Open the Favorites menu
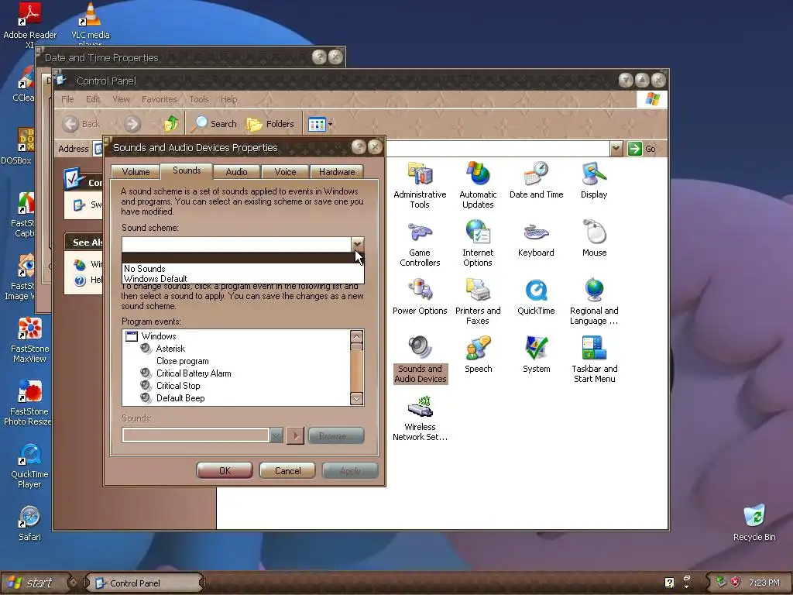Image resolution: width=793 pixels, height=595 pixels. pyautogui.click(x=160, y=99)
